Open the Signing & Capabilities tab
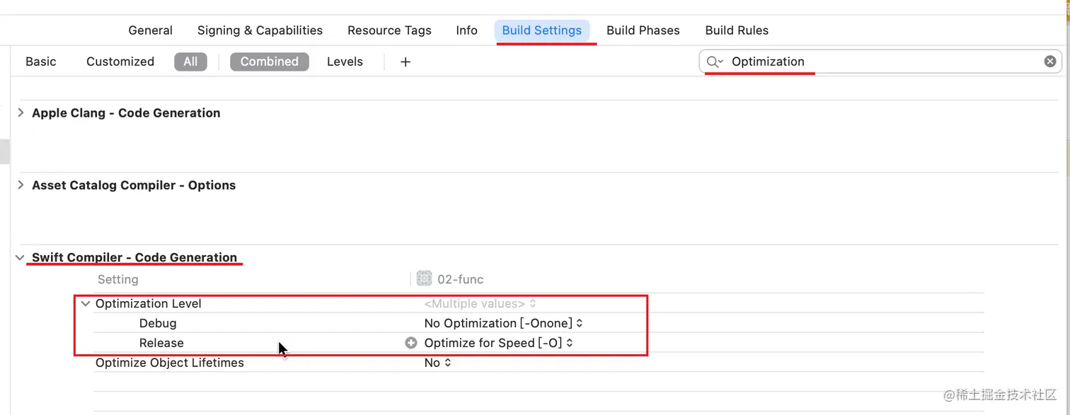The width and height of the screenshot is (1070, 415). point(260,30)
